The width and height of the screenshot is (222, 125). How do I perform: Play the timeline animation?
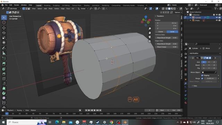[x=95, y=110]
